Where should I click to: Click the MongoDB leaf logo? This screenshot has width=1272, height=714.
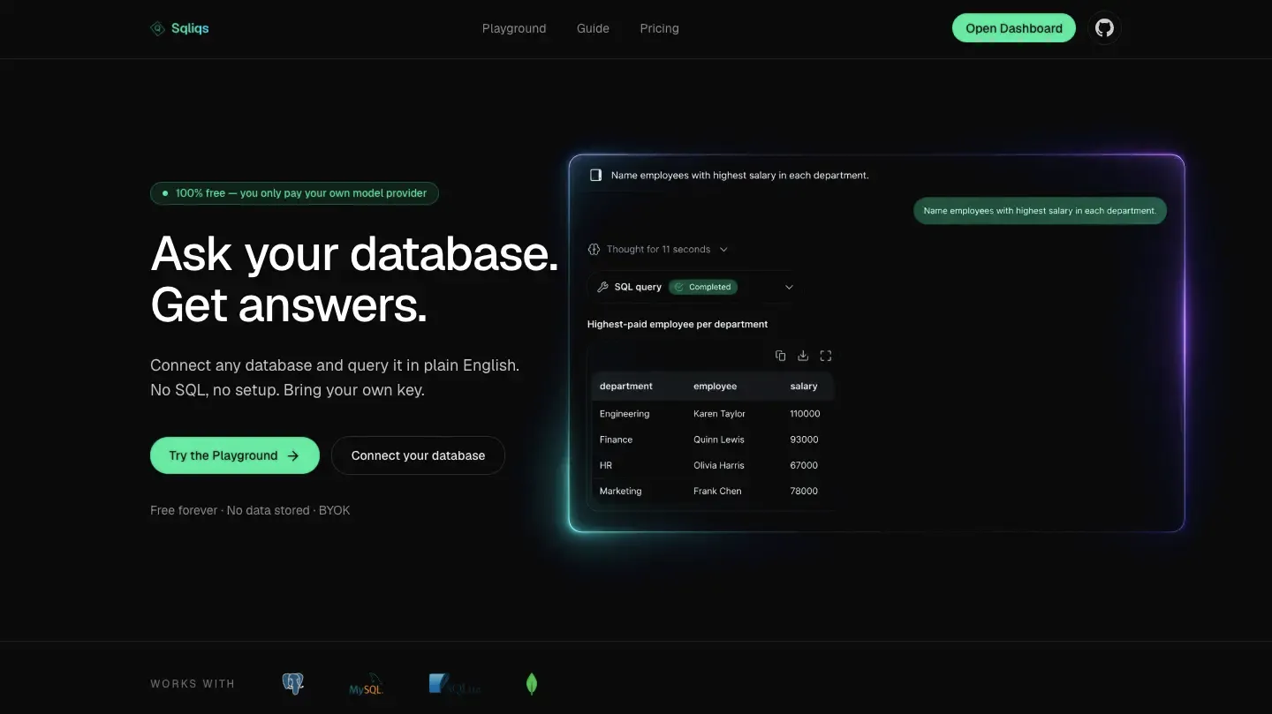(532, 684)
